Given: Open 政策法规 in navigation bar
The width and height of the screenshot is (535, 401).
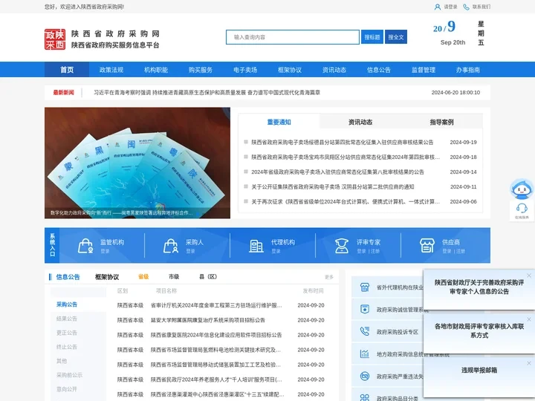Looking at the screenshot, I should coord(111,70).
